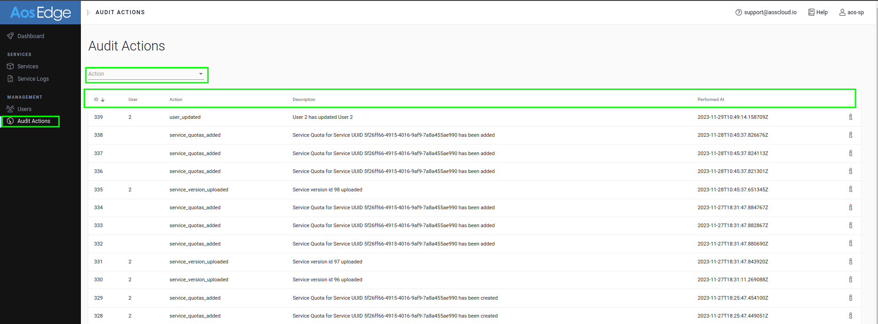Open the aos-sp user account menu
The image size is (878, 324).
851,12
